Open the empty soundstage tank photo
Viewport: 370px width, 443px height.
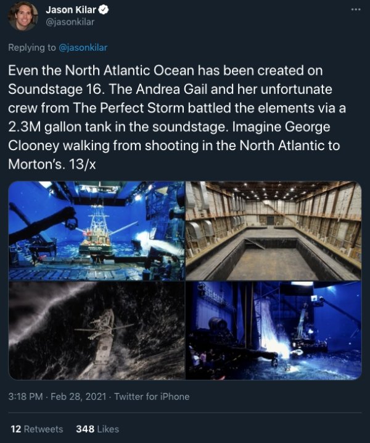[274, 231]
